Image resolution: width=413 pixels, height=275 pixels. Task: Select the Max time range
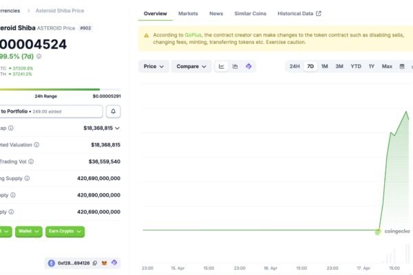pos(387,66)
